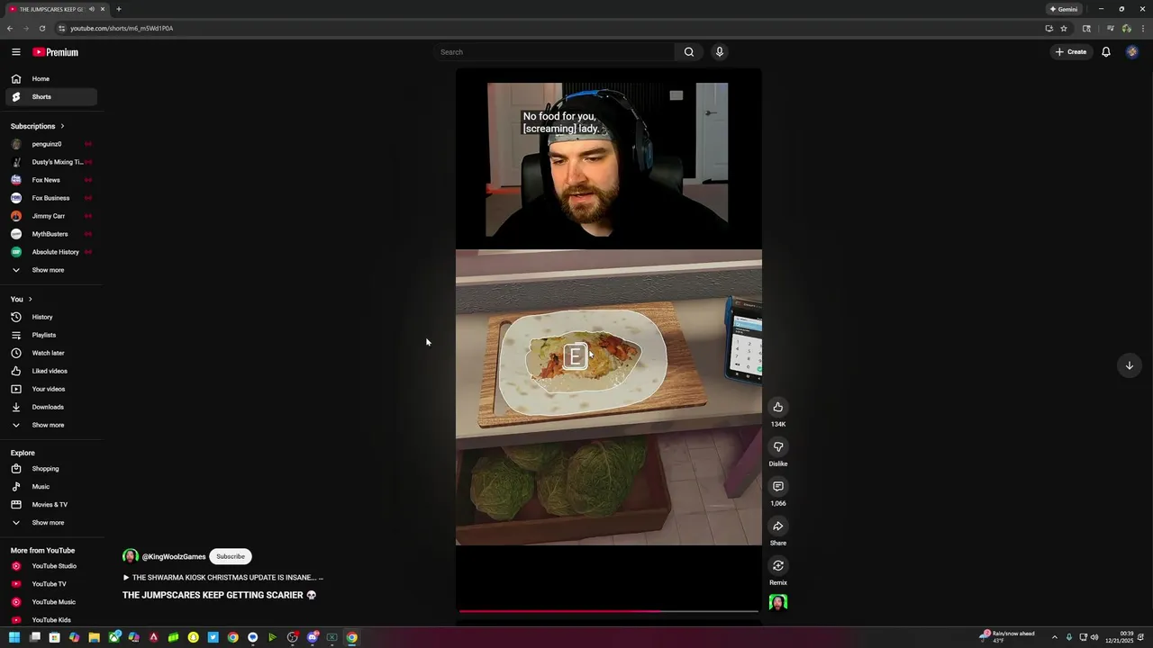The width and height of the screenshot is (1153, 648).
Task: Select Home in the sidebar
Action: coord(51,78)
